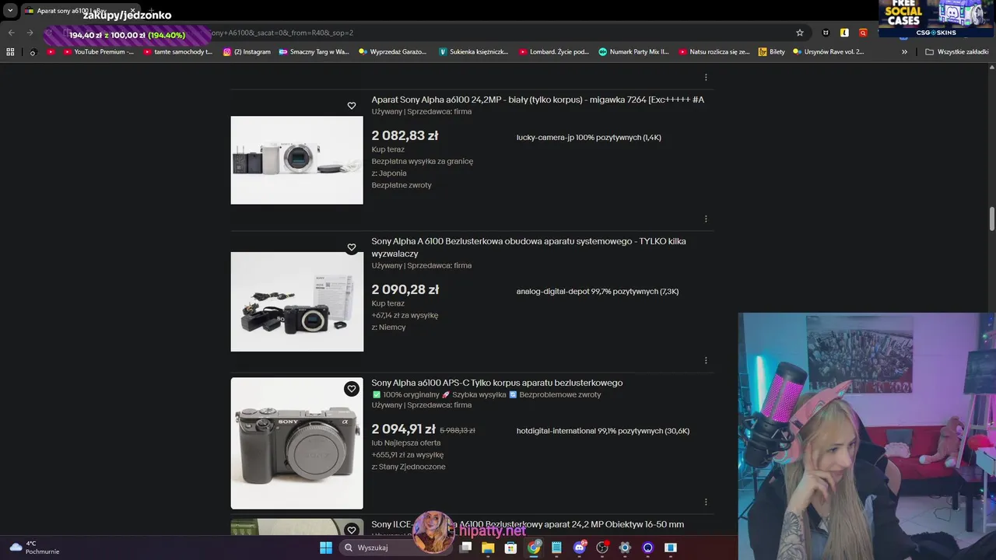Open weather widget showing 4°C Pochmurnie
This screenshot has height=560, width=996.
[34, 548]
